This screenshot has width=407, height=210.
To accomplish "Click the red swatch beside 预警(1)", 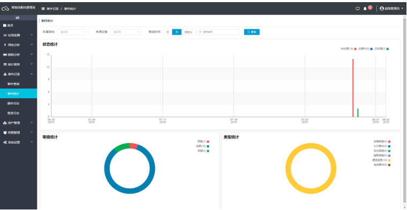I will coord(208,142).
